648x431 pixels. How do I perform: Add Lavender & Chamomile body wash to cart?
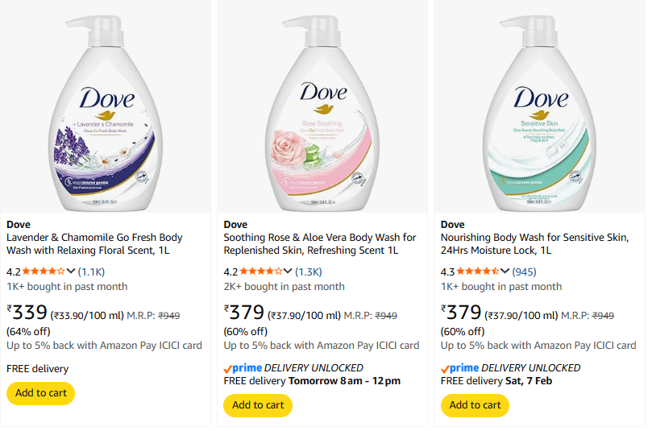point(40,393)
